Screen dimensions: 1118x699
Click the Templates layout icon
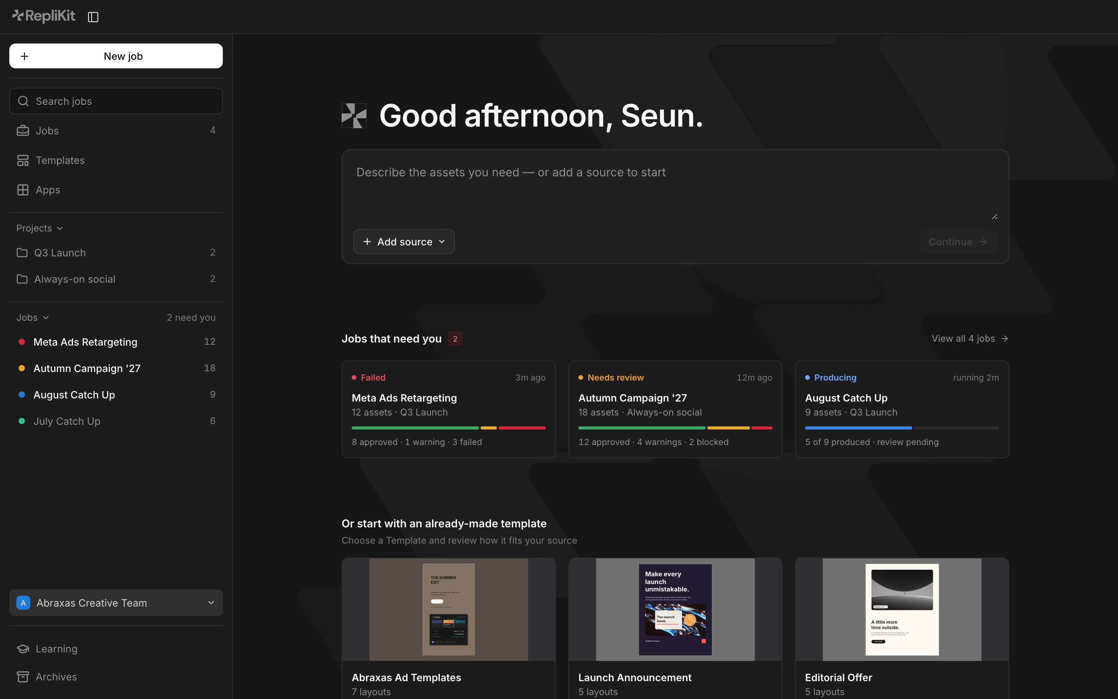(23, 160)
